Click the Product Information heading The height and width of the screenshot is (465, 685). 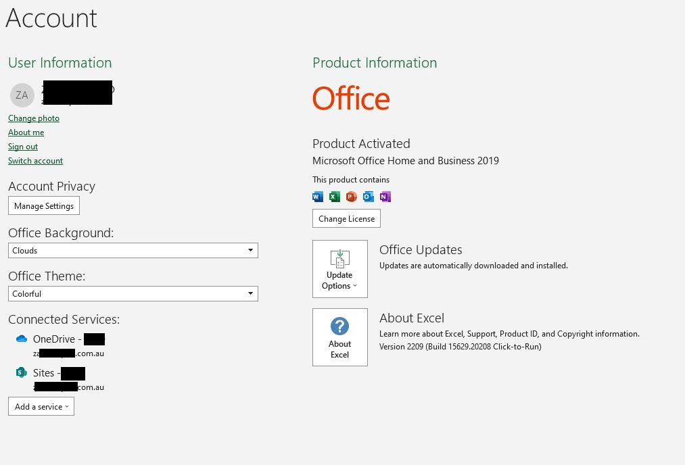pyautogui.click(x=375, y=63)
